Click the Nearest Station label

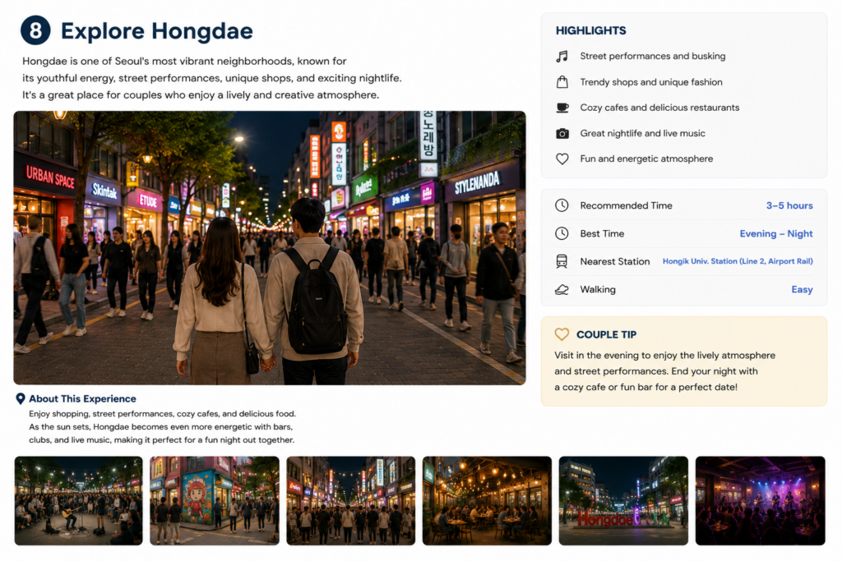[x=615, y=262]
